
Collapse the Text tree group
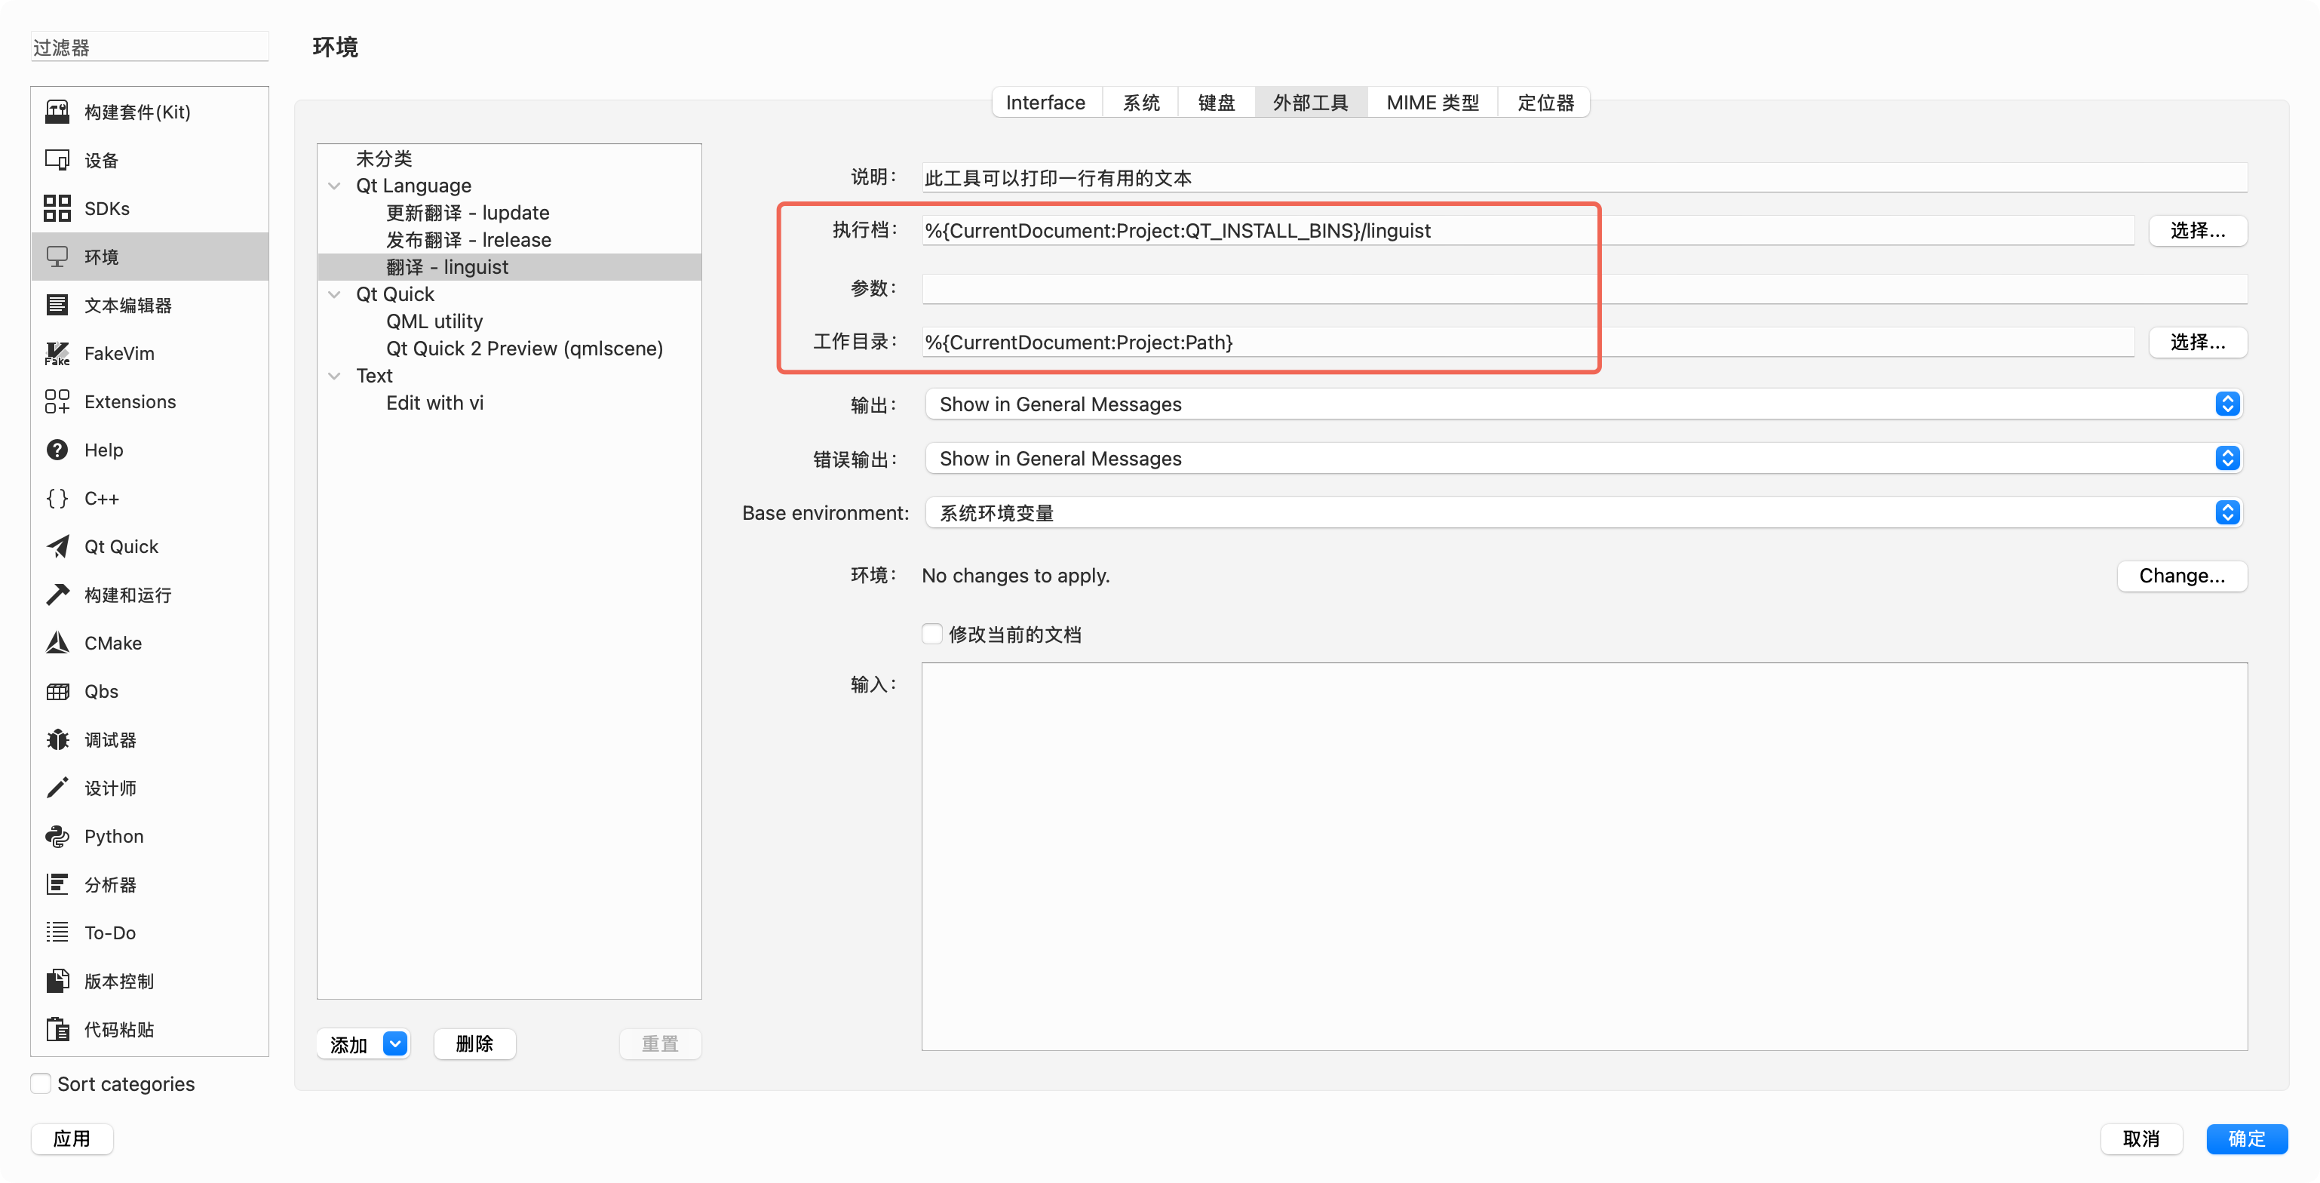pos(334,376)
